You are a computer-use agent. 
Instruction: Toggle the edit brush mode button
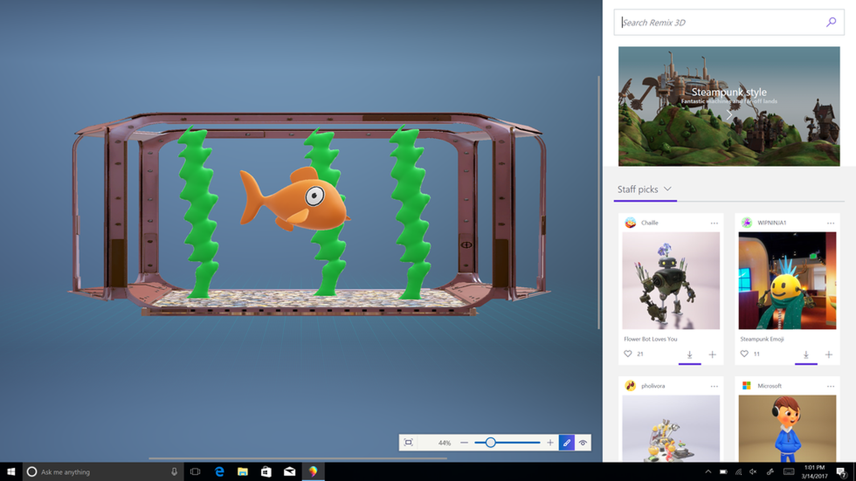pos(566,443)
